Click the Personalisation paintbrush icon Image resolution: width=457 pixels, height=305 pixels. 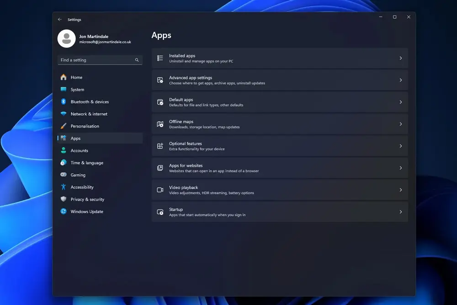coord(64,126)
